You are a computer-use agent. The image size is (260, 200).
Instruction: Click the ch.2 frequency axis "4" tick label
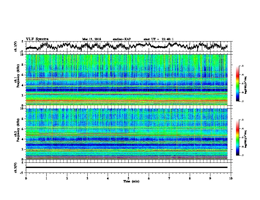pos(23,139)
